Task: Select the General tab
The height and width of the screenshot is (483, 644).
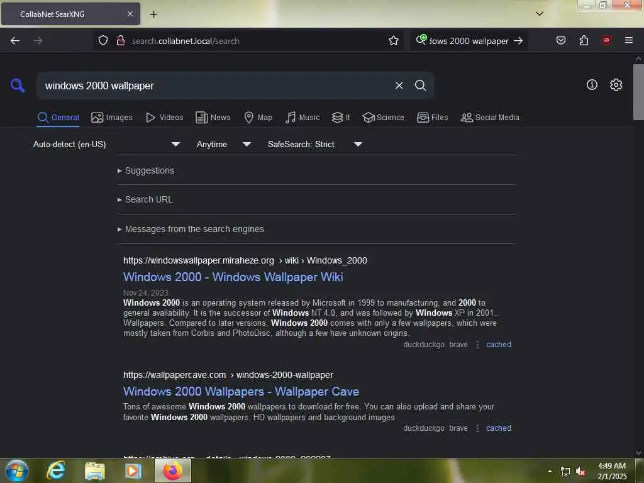Action: click(58, 118)
